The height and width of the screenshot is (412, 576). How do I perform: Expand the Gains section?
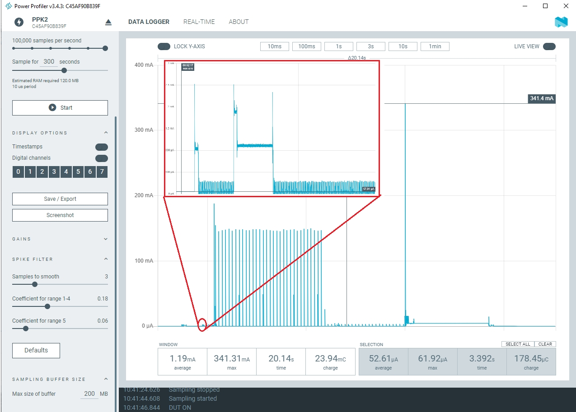(106, 239)
